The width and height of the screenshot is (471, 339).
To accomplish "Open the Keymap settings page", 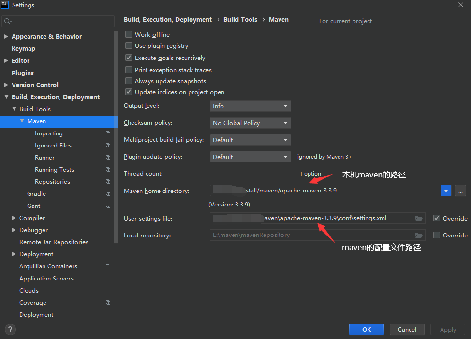I will point(23,49).
